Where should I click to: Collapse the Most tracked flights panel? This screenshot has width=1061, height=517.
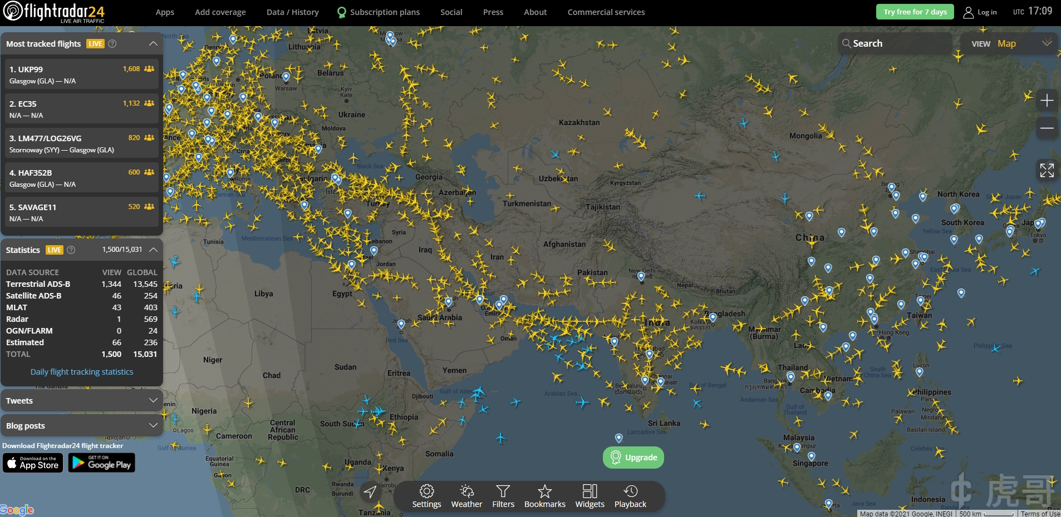pos(153,44)
